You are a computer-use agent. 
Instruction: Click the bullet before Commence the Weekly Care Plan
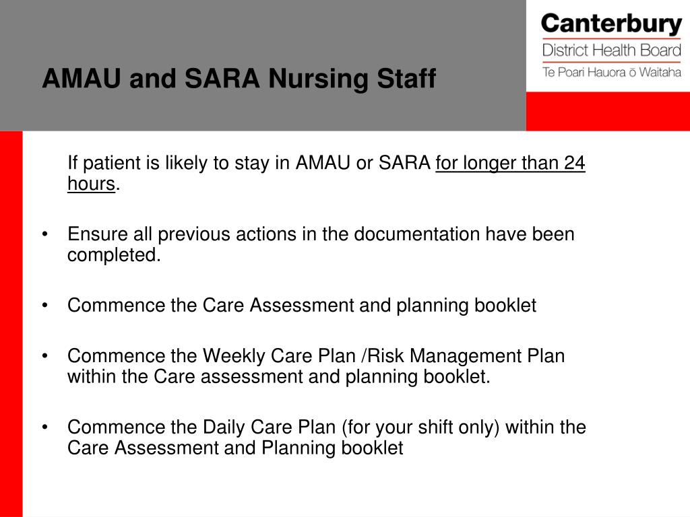tap(45, 356)
